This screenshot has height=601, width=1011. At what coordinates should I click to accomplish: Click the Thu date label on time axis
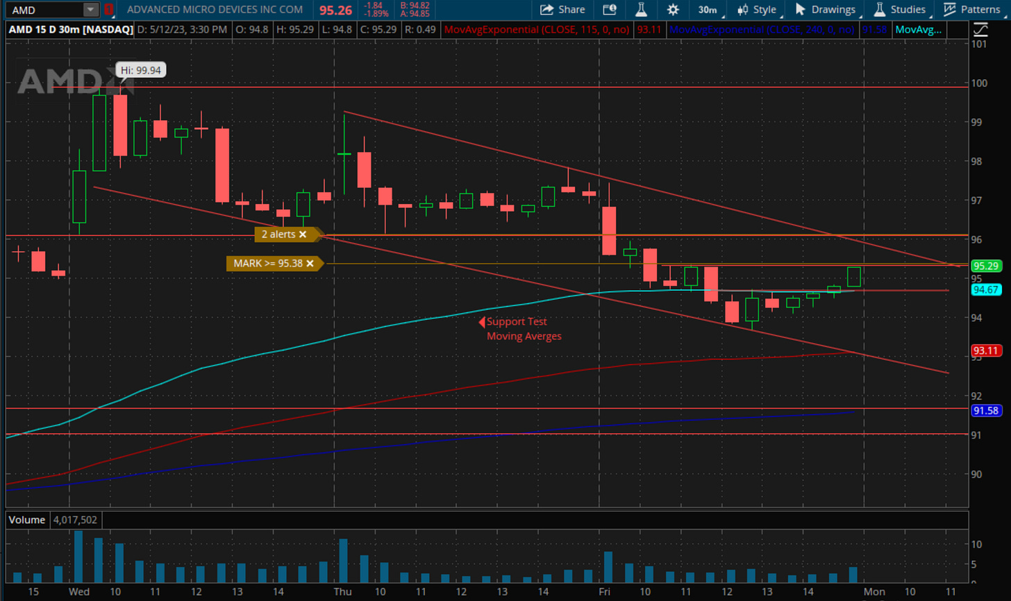[342, 592]
